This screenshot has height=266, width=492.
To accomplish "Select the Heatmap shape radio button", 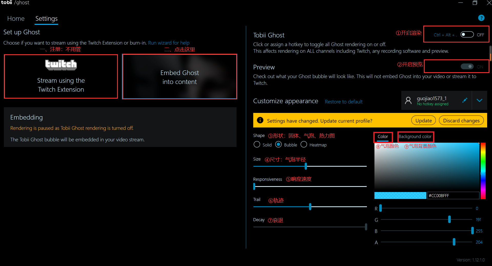I will pyautogui.click(x=304, y=145).
